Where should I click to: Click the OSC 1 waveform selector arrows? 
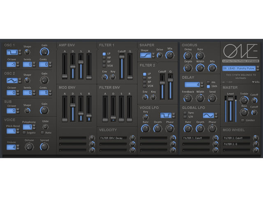20,52
